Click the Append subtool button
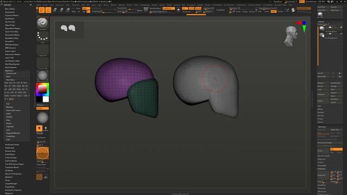 tap(336, 93)
